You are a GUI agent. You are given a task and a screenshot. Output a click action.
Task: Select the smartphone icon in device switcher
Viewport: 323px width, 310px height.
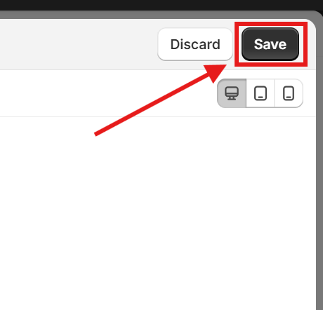[x=289, y=93]
